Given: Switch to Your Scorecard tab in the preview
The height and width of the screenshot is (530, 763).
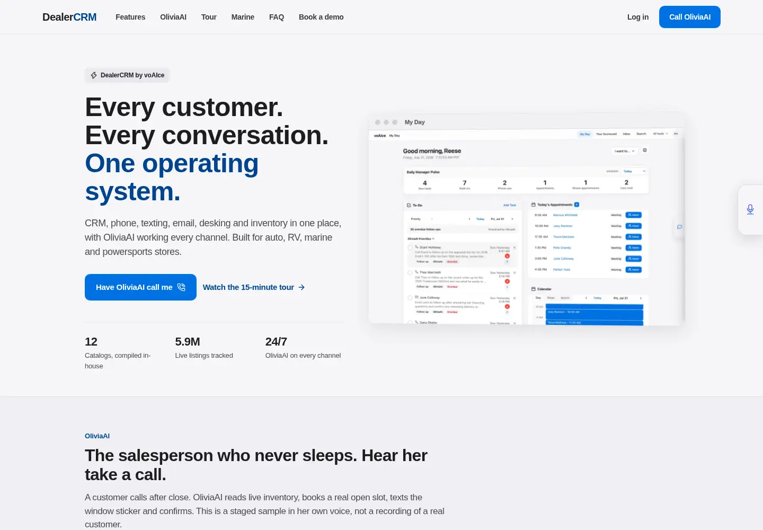Looking at the screenshot, I should coord(606,134).
